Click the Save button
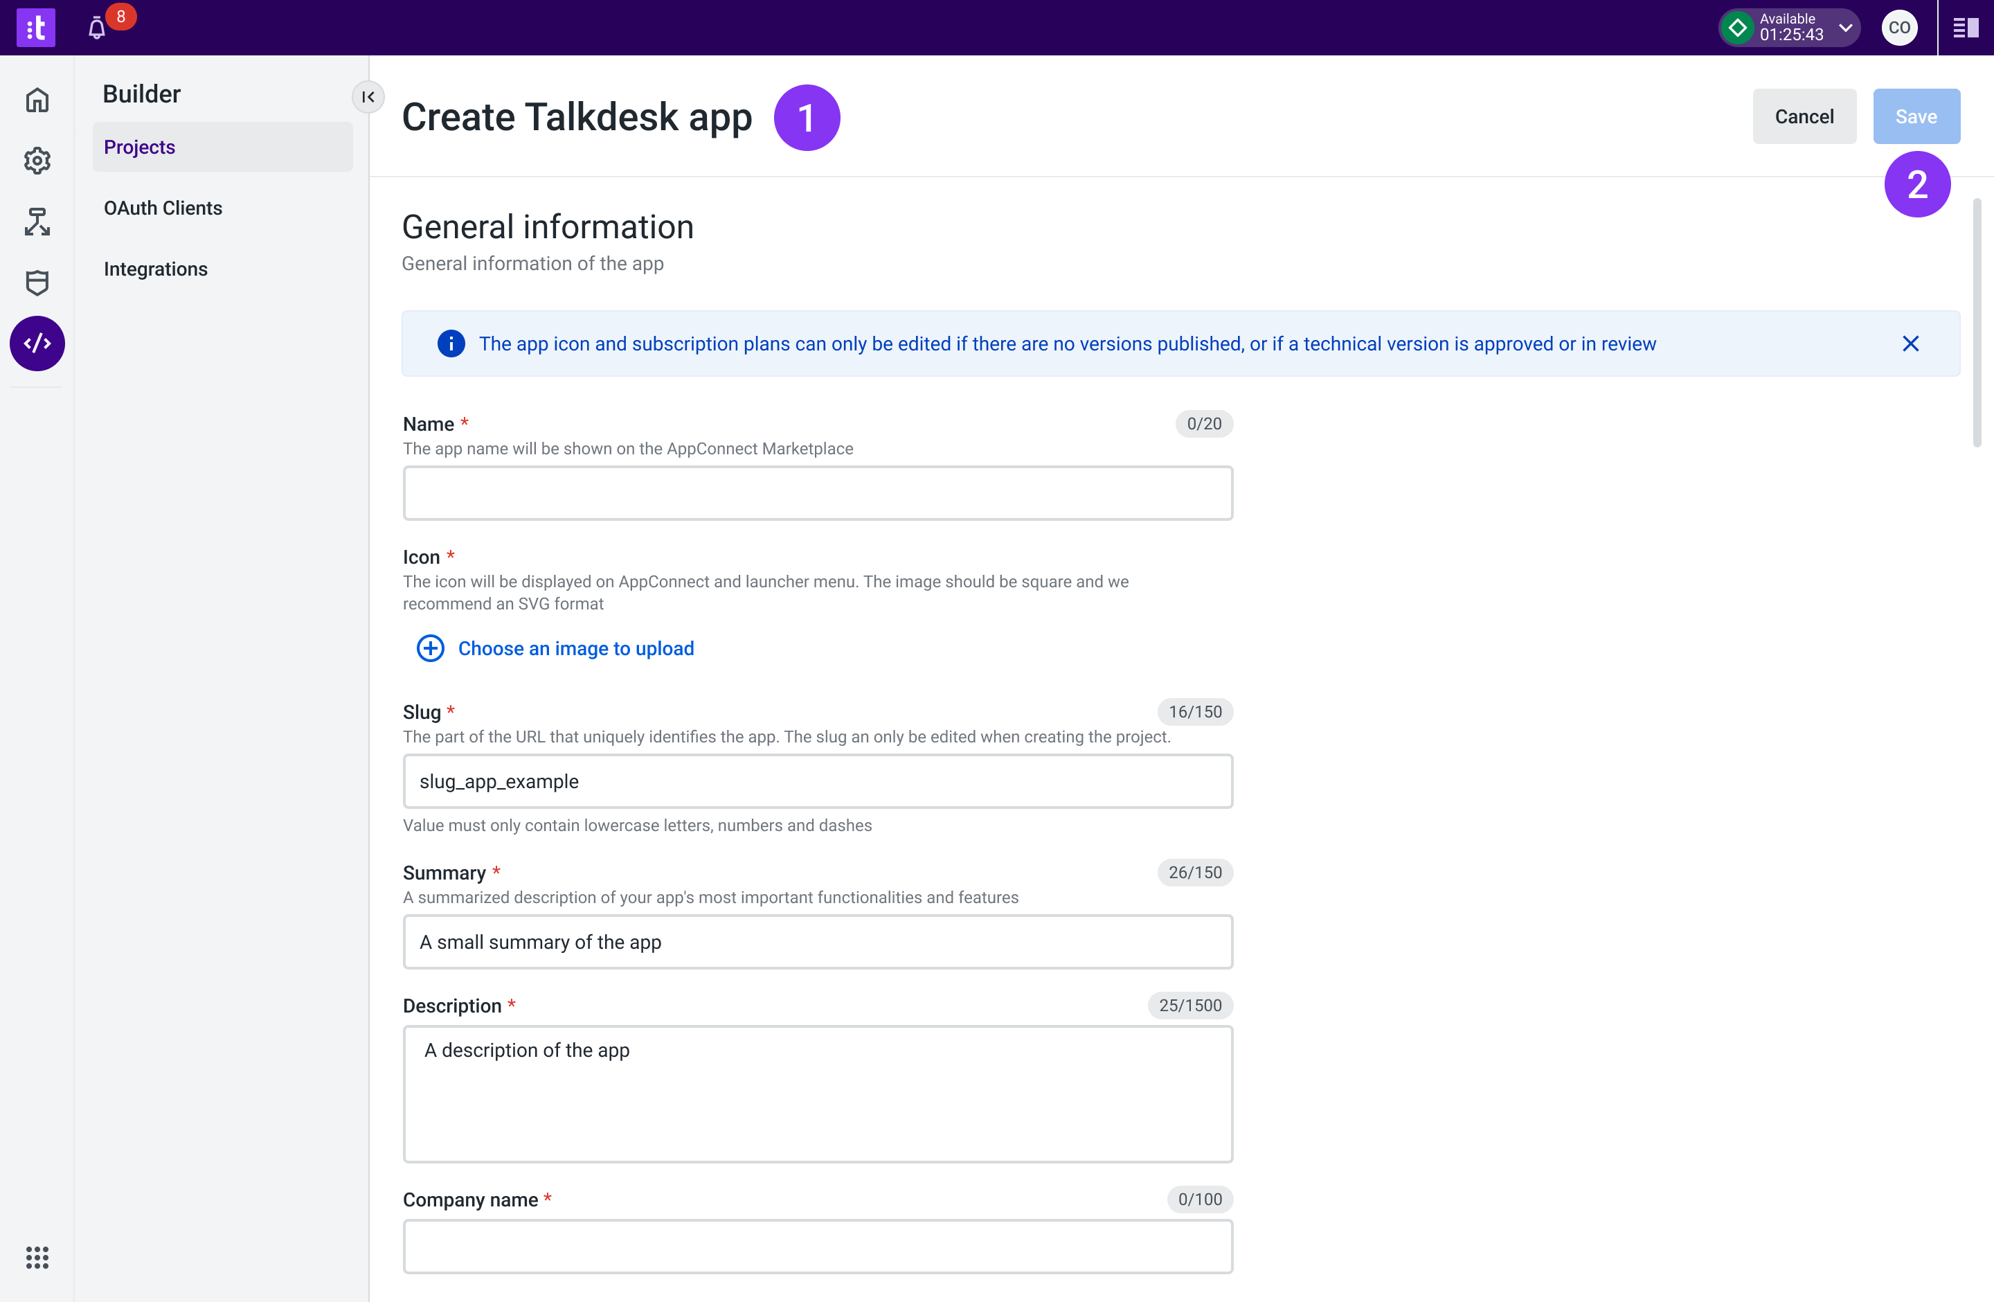 pos(1915,116)
